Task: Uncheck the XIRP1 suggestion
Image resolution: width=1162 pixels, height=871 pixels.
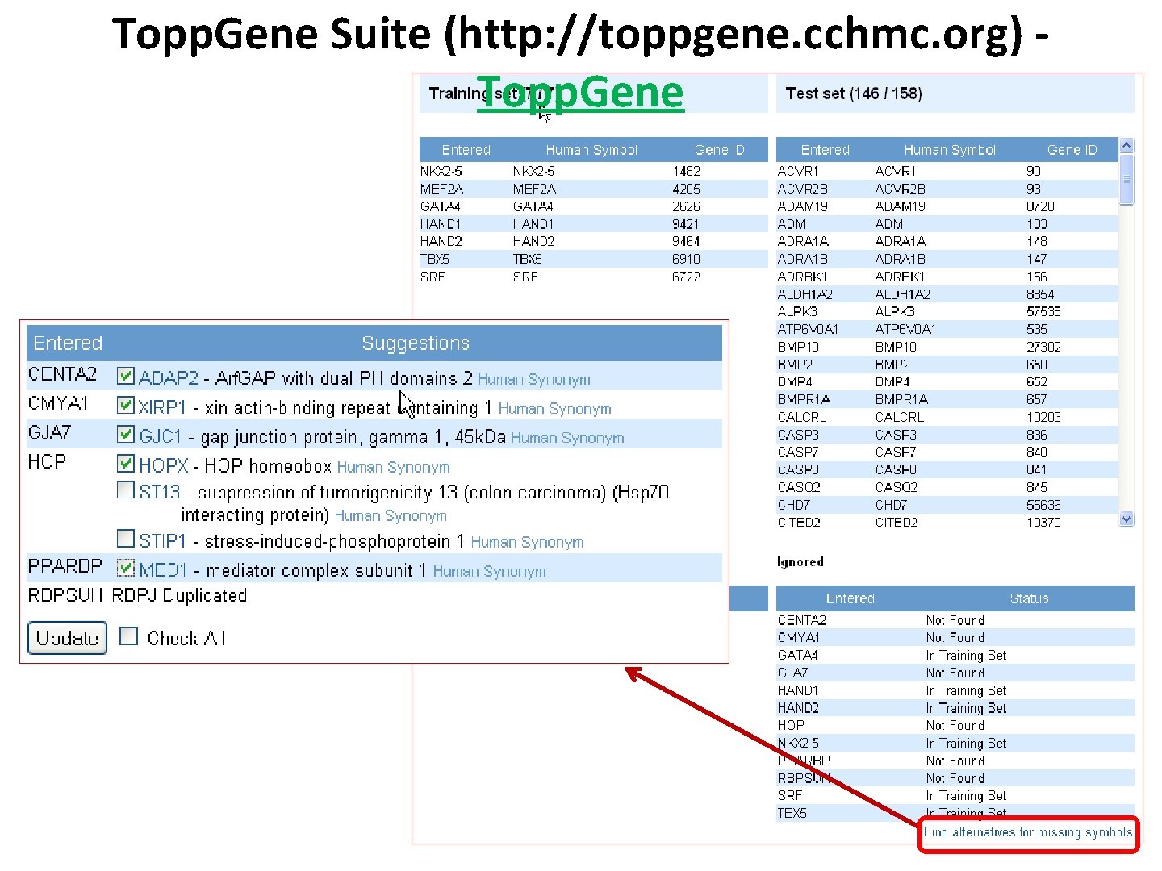Action: point(126,406)
